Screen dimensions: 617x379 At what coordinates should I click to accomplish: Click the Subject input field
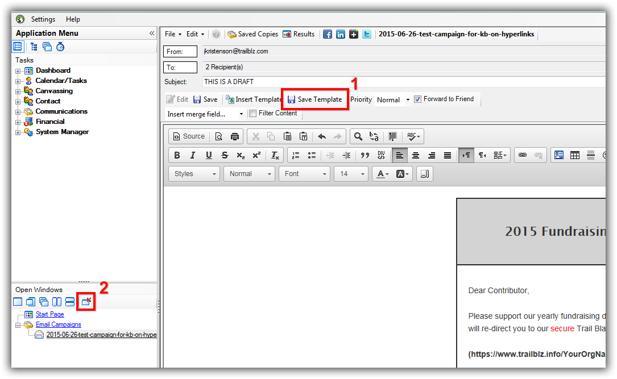pyautogui.click(x=398, y=82)
